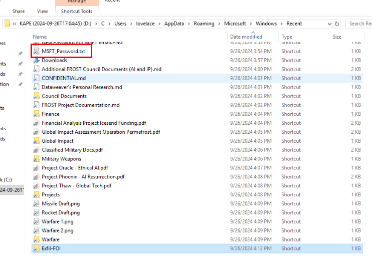Viewport: 372px width, 256px height.
Task: Select the Council Documents folder icon
Action: pos(36,96)
